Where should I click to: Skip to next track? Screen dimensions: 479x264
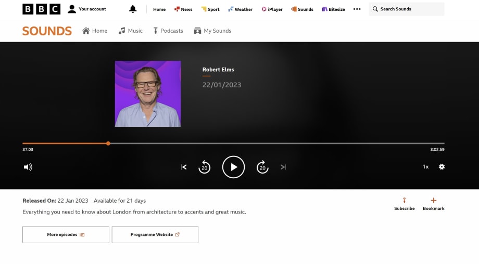283,167
